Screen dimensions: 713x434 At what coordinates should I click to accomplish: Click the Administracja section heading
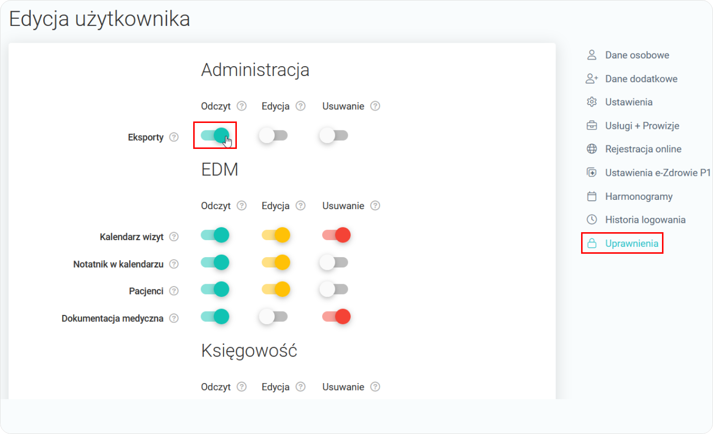pyautogui.click(x=255, y=70)
